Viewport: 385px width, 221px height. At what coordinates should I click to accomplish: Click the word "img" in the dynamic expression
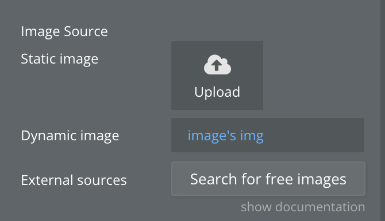point(252,136)
